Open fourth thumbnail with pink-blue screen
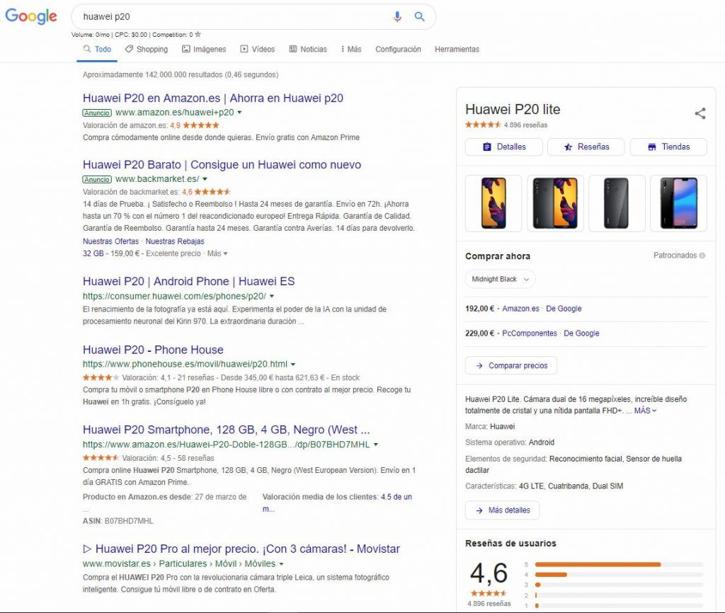The width and height of the screenshot is (725, 613). point(678,203)
